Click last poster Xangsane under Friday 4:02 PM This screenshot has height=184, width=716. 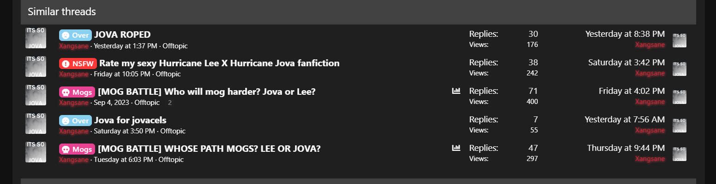pyautogui.click(x=650, y=102)
